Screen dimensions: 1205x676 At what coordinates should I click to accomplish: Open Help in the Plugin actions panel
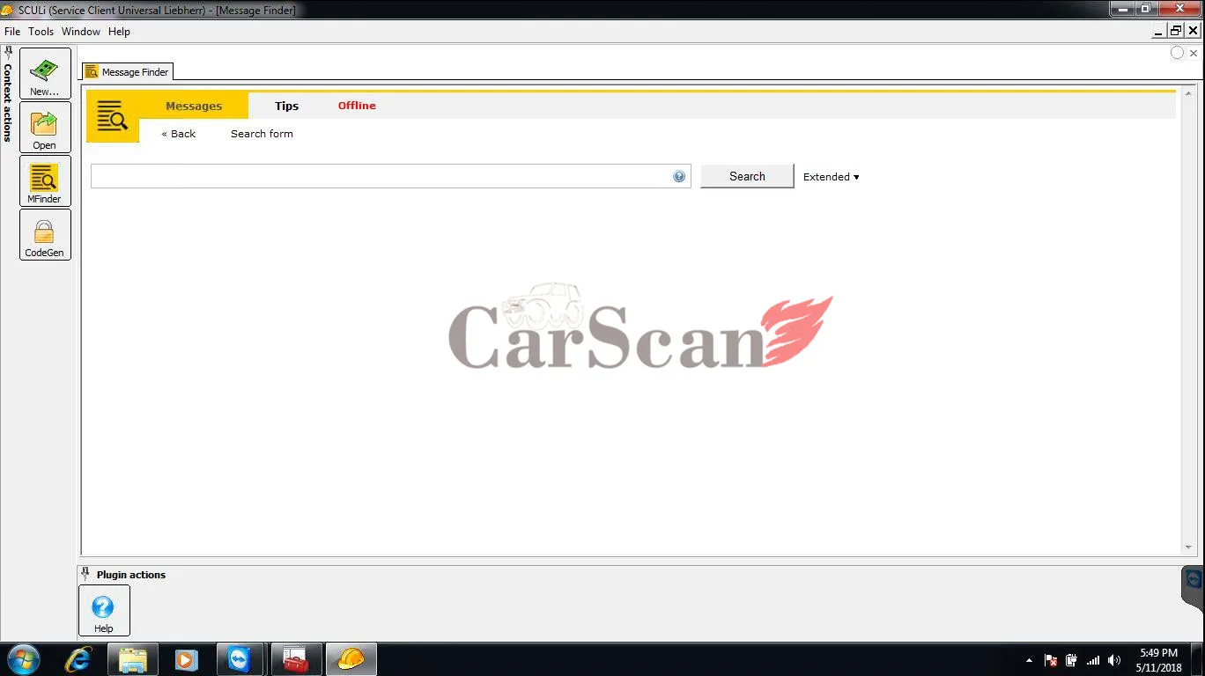tap(104, 610)
